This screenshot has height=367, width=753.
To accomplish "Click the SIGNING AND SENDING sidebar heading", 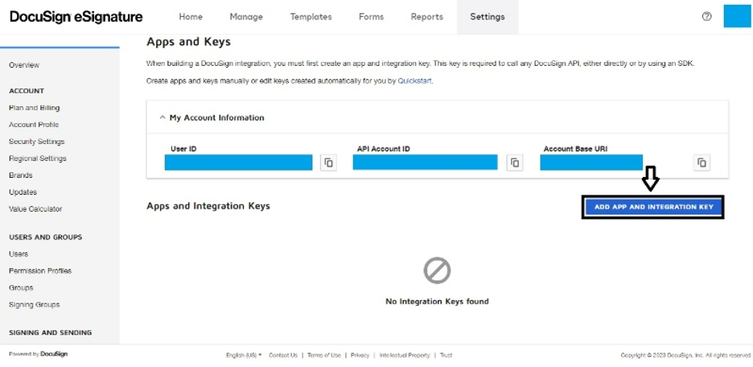I will click(x=51, y=332).
